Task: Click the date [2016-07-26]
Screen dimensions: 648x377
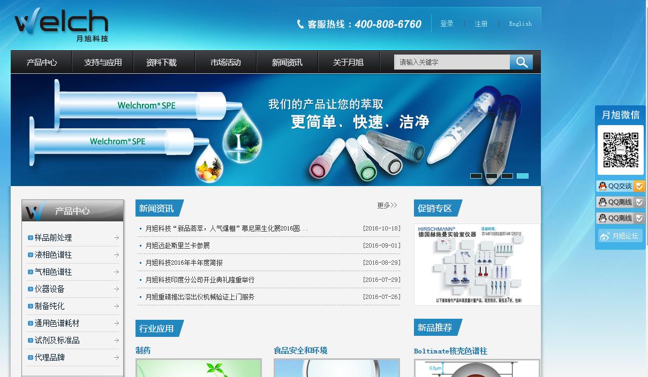Action: coord(381,297)
